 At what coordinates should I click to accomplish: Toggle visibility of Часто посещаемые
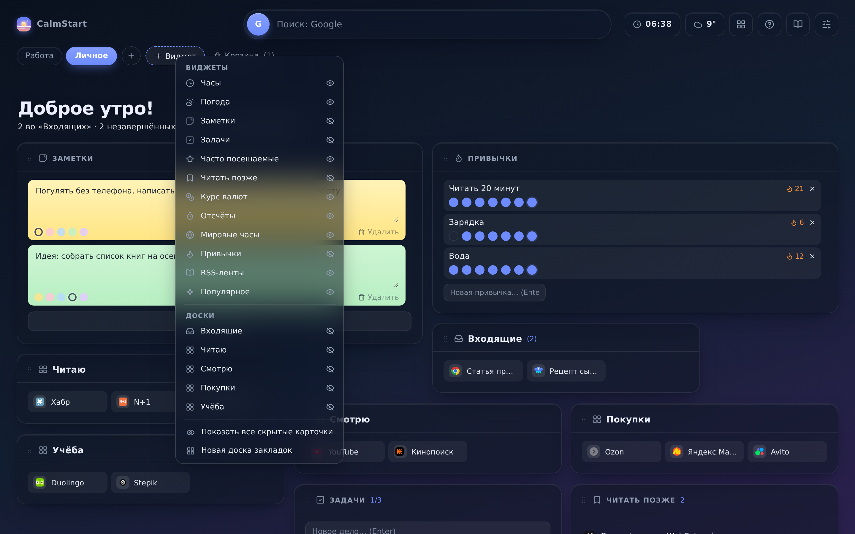tap(330, 159)
